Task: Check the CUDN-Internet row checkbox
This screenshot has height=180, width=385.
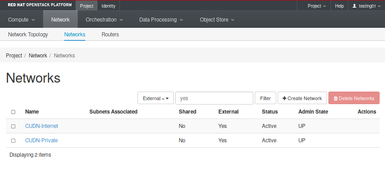Action: 13,126
